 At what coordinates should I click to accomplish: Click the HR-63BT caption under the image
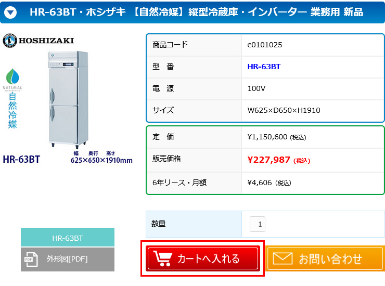pyautogui.click(x=21, y=159)
